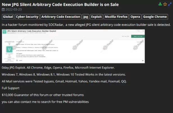Click green V avatar in screenshot
The height and width of the screenshot is (113, 173).
[9, 49]
